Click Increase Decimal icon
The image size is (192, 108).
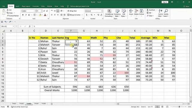[x=98, y=15]
